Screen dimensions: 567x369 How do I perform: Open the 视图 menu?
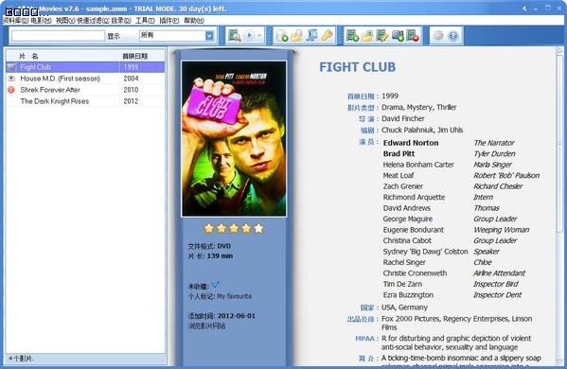click(x=65, y=21)
